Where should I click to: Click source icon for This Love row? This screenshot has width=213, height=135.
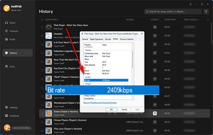[155, 130]
